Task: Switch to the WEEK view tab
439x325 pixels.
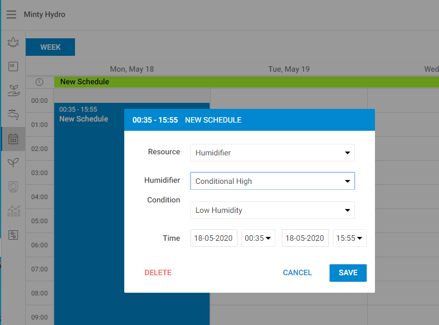Action: 50,47
